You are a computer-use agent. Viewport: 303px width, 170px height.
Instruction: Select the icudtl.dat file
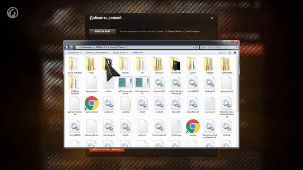(125, 104)
